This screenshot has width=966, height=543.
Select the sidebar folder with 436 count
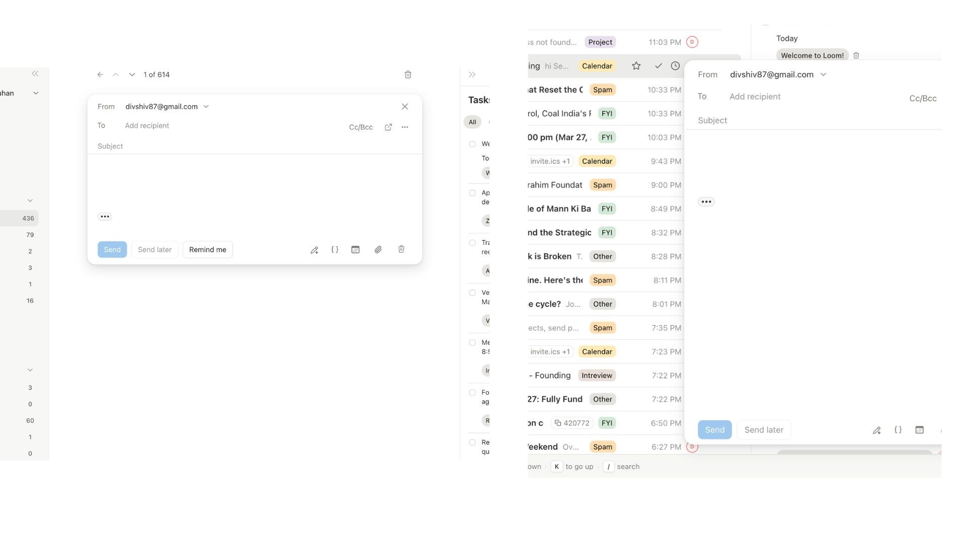[19, 218]
